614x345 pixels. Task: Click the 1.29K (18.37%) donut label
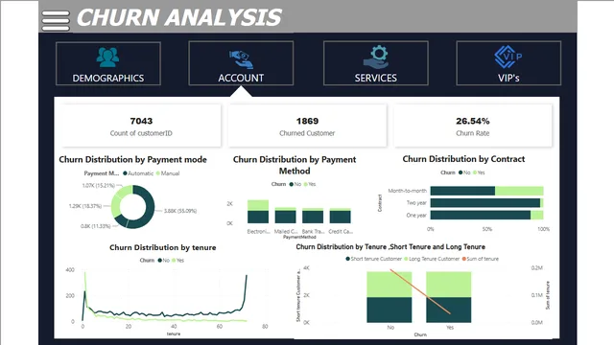(85, 206)
